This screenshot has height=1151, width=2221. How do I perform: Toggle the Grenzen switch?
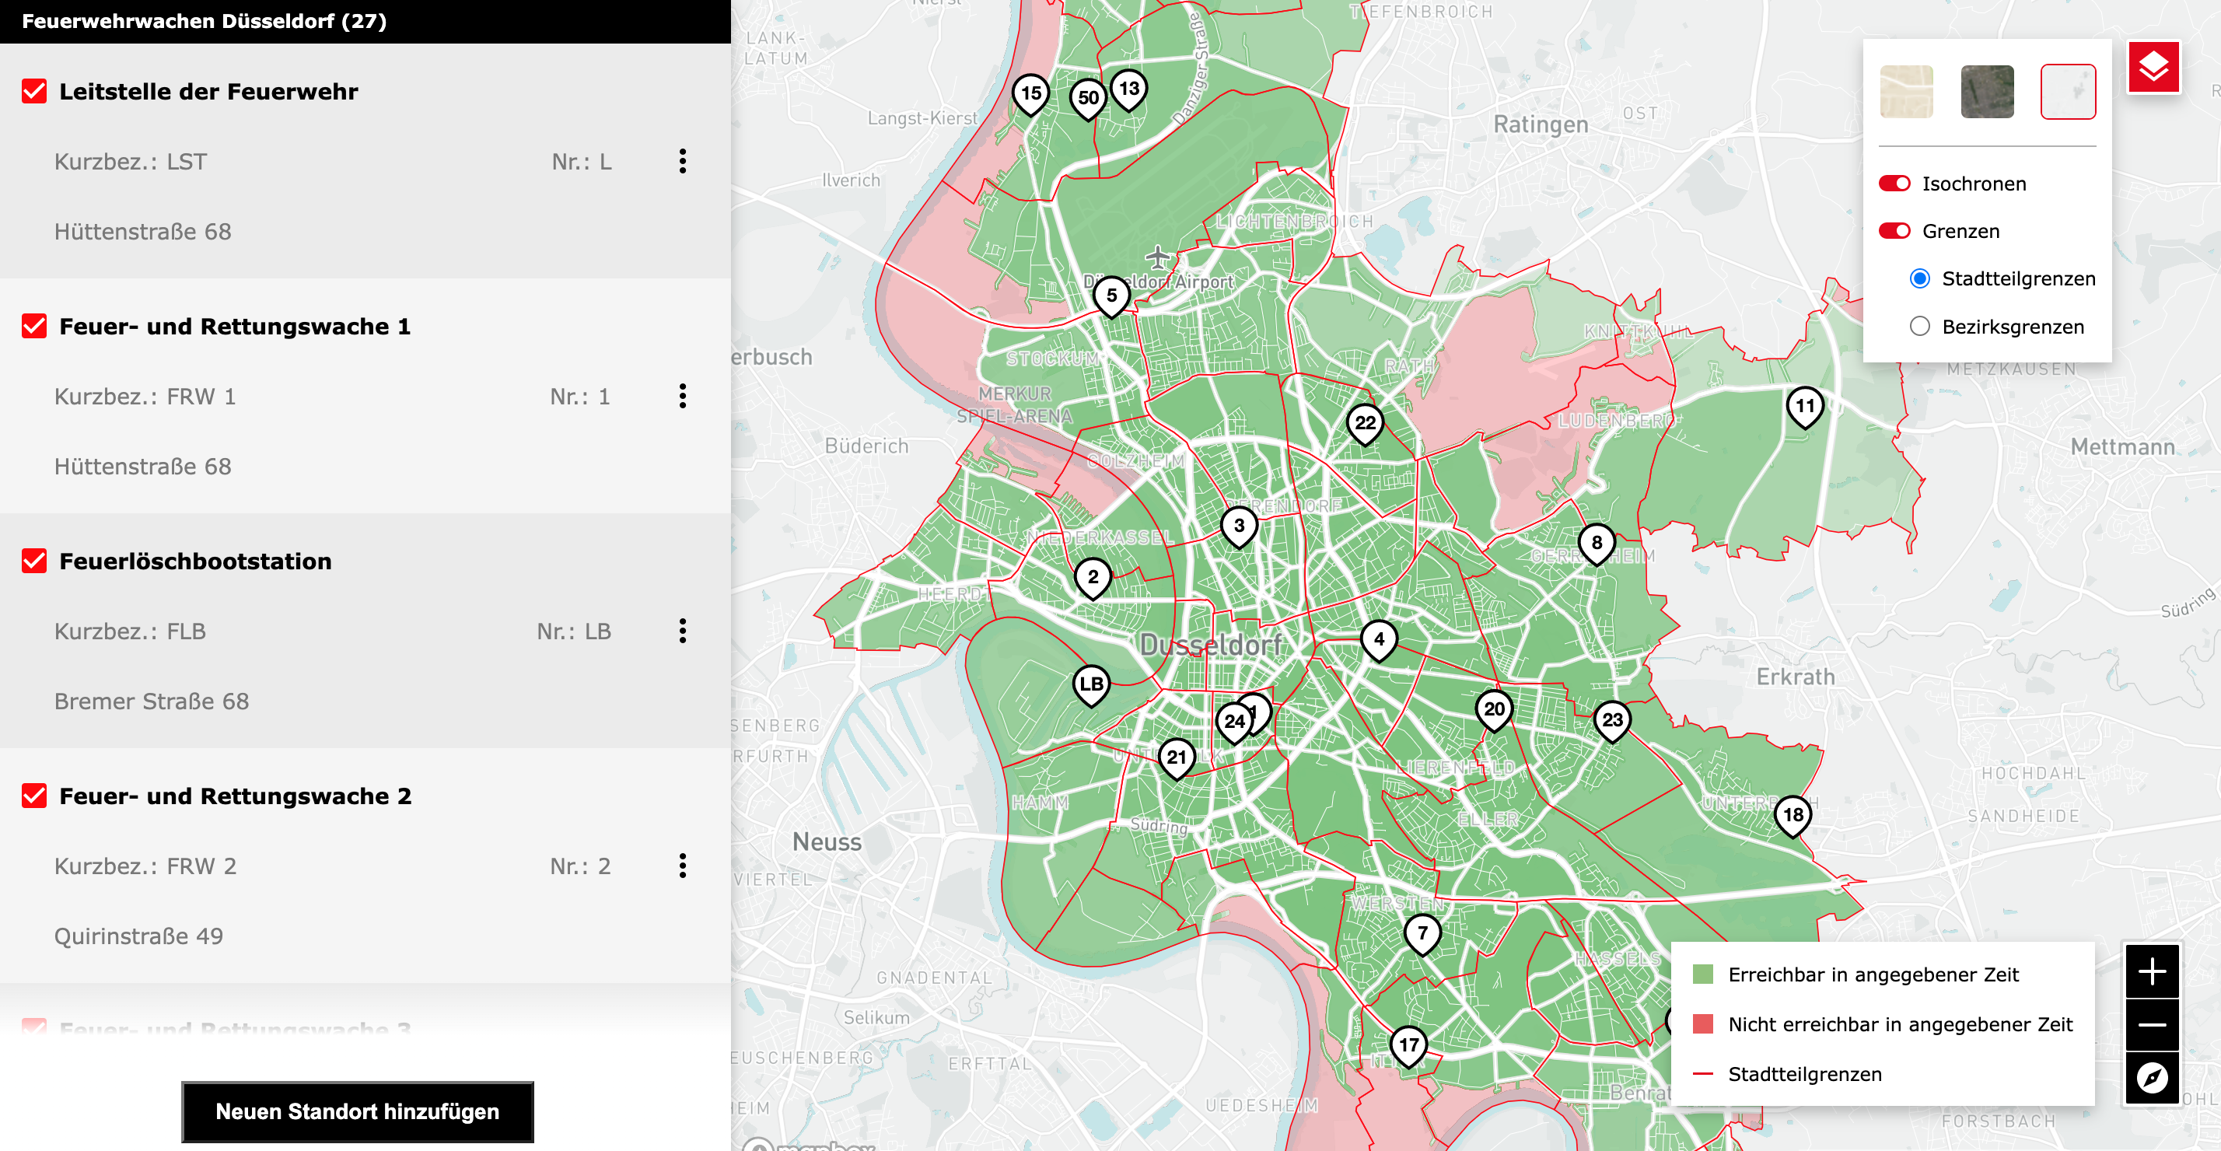(1894, 231)
